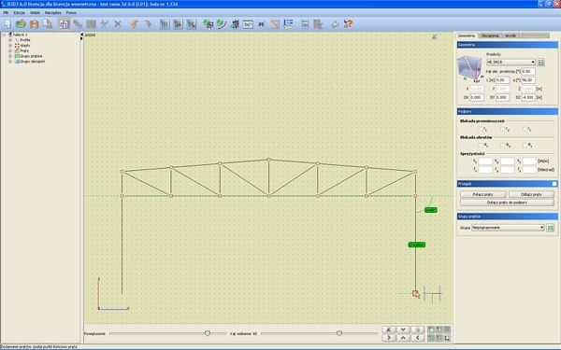The image size is (561, 350).
Task: Click the small axes icon at canvas top right
Action: (x=435, y=36)
